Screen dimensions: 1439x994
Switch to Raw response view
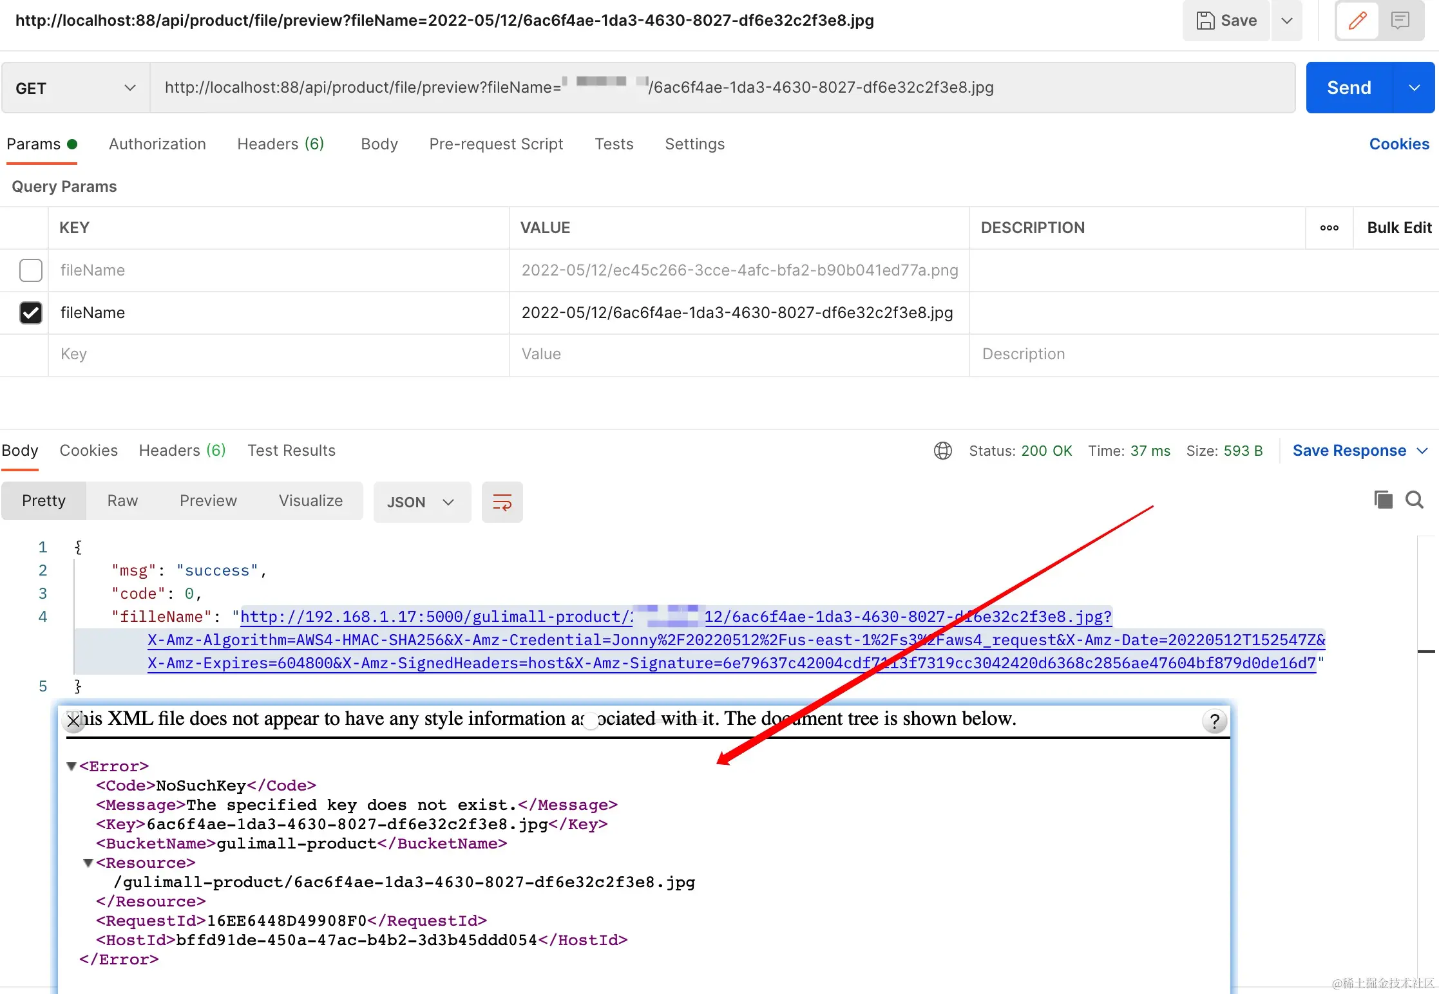[x=122, y=501]
